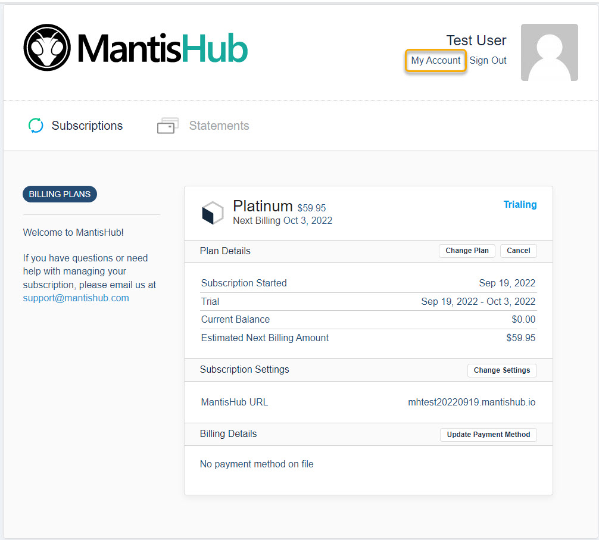Click the MantisHub wordmark text
599x540 pixels.
point(163,48)
